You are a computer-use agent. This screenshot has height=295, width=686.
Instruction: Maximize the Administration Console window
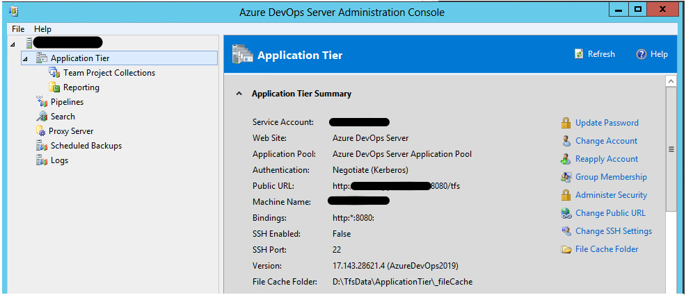[x=637, y=8]
